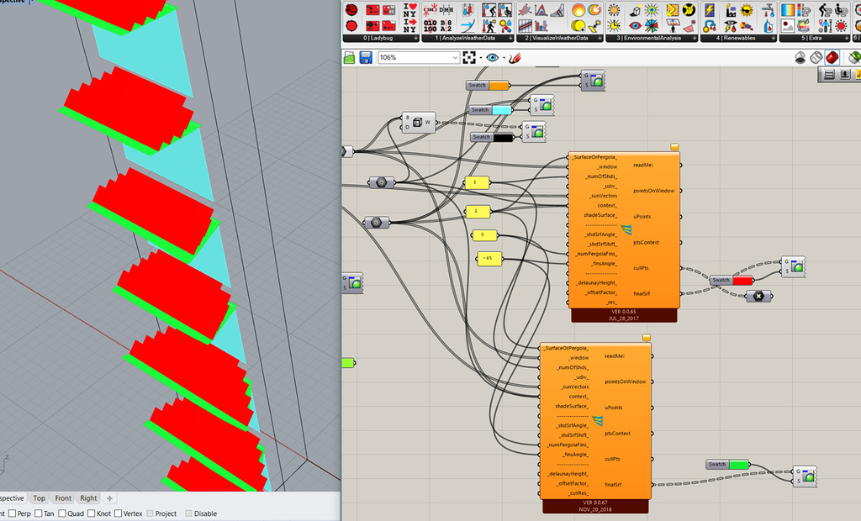Enable the red shaded preview mode icon
Viewport: 861px width, 521px height.
point(832,57)
